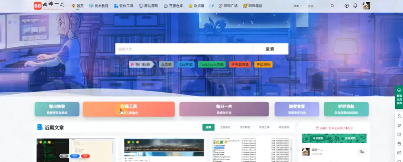Open the 每日快报 card

57,109
